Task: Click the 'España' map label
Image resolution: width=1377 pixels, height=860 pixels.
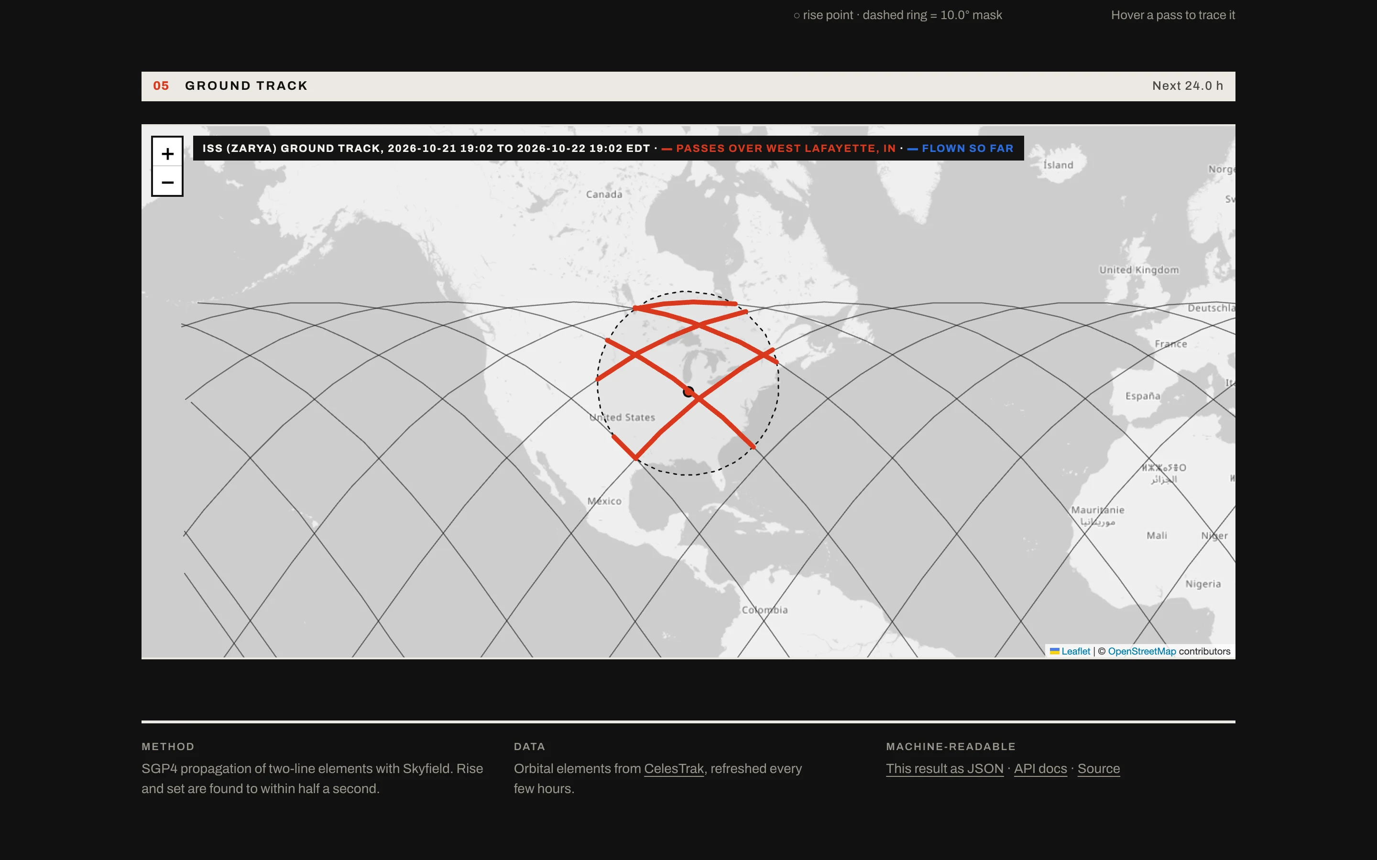Action: click(x=1143, y=396)
